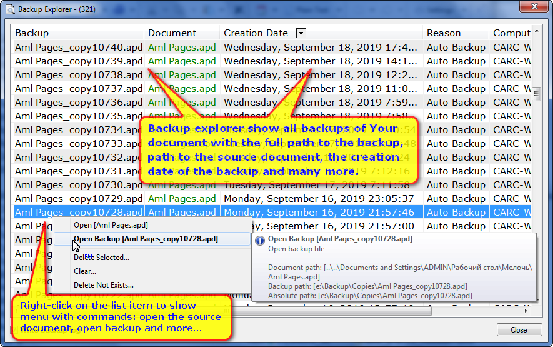Click Auto Backup reason in copy10729 row
This screenshot has height=347, width=553.
[x=456, y=199]
